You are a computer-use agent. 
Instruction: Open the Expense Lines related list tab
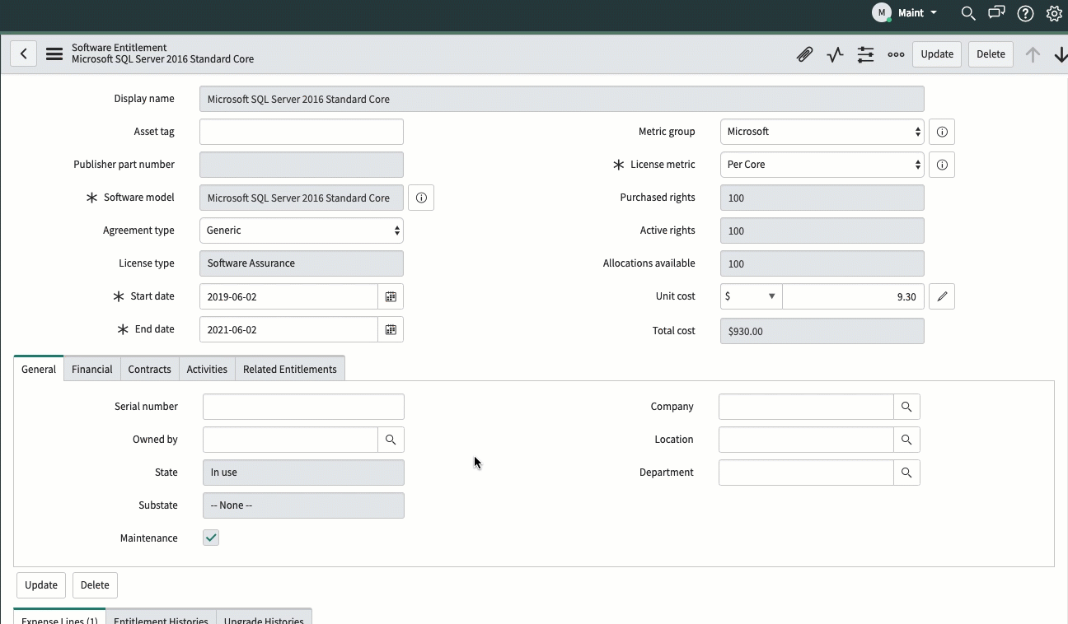click(59, 617)
